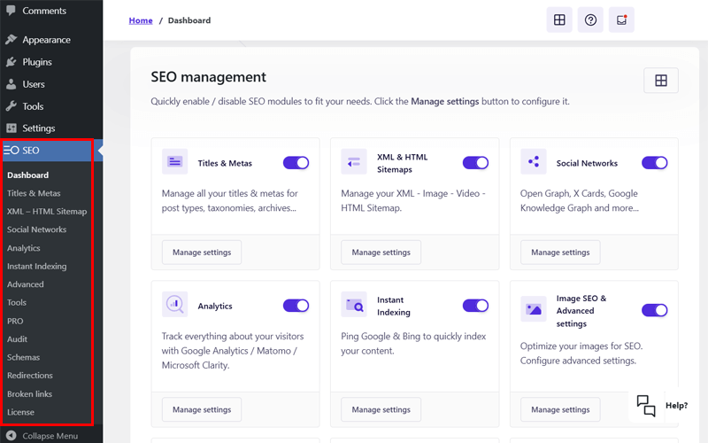Click Manage settings under Analytics
The image size is (708, 443).
coord(202,409)
